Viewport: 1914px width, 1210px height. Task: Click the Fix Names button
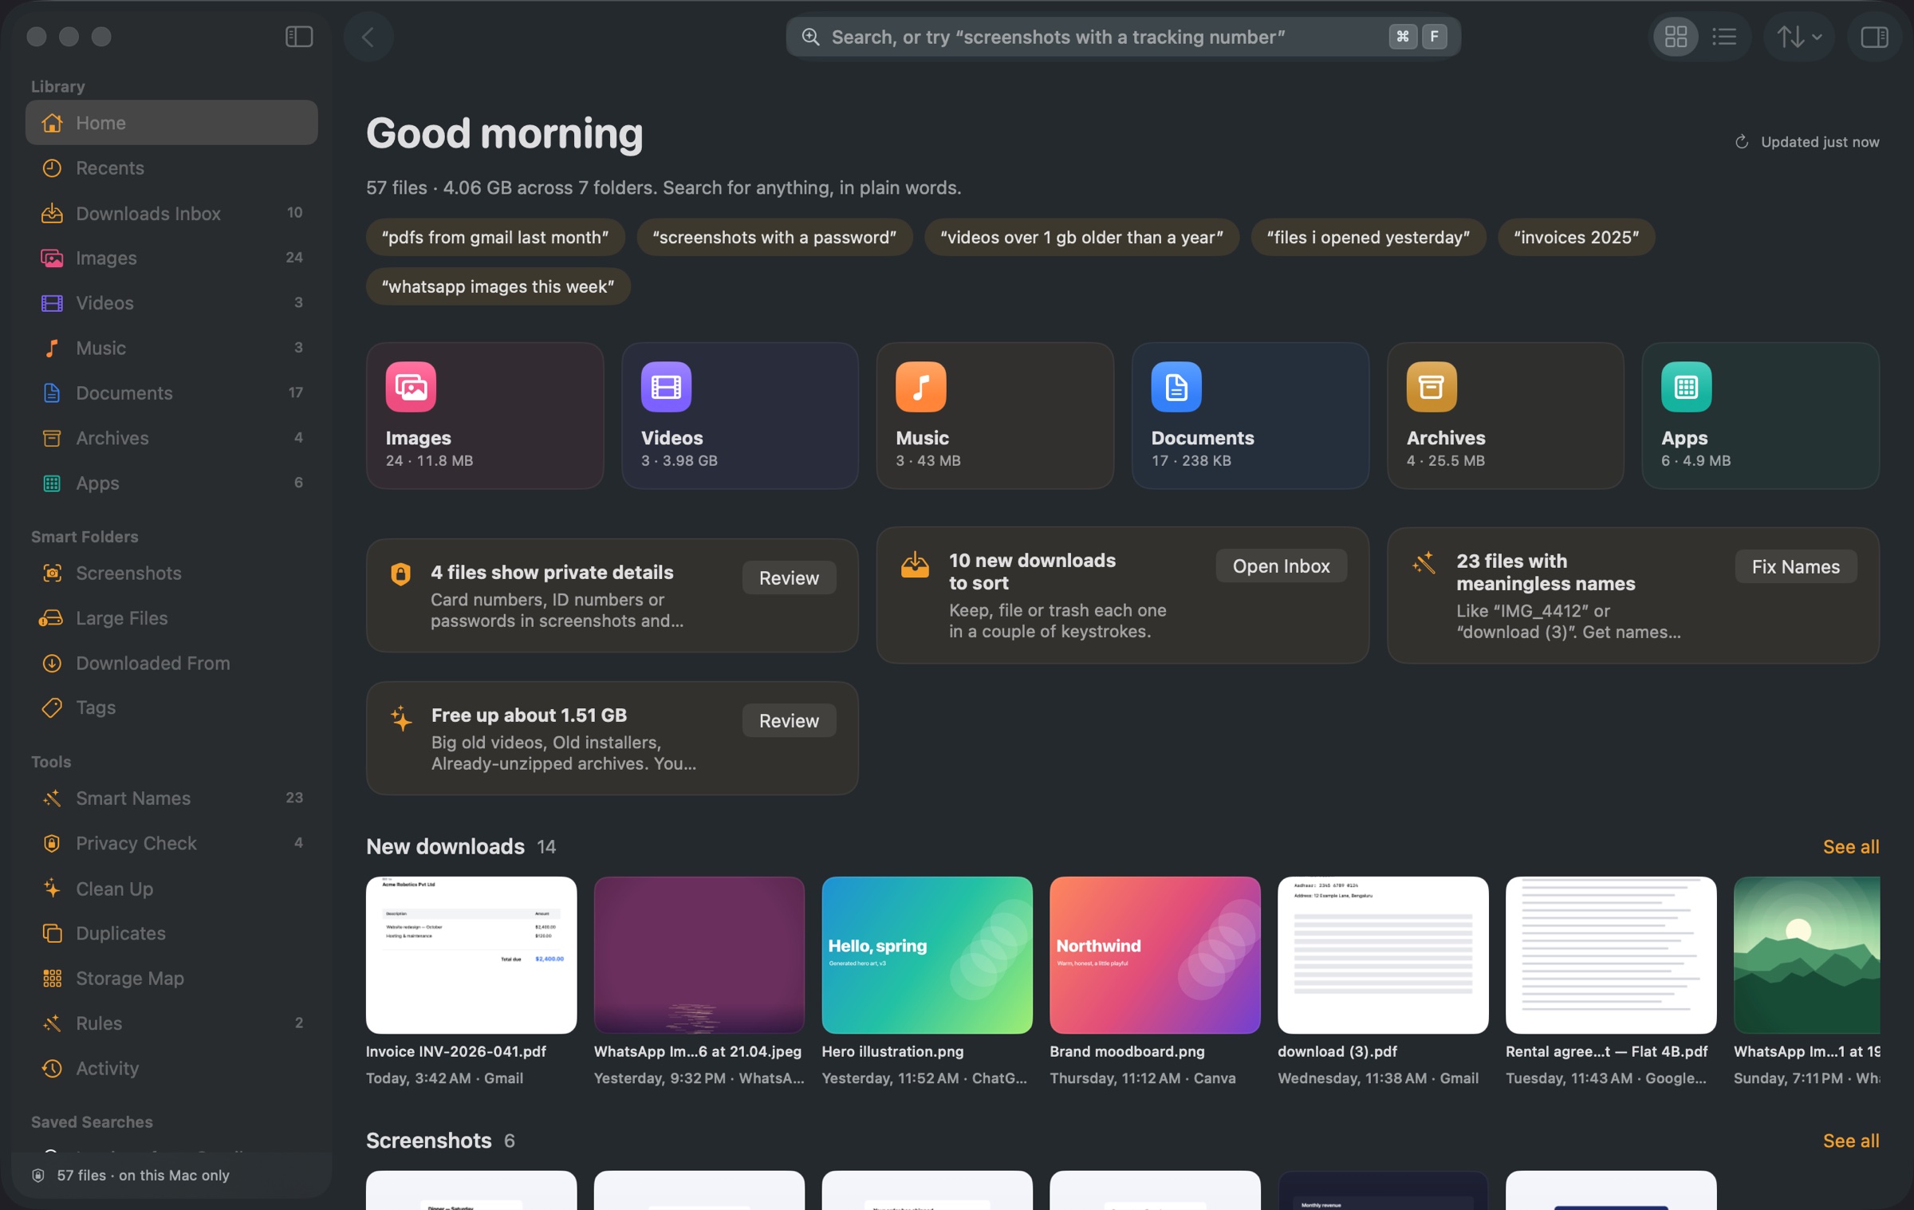[x=1796, y=567]
